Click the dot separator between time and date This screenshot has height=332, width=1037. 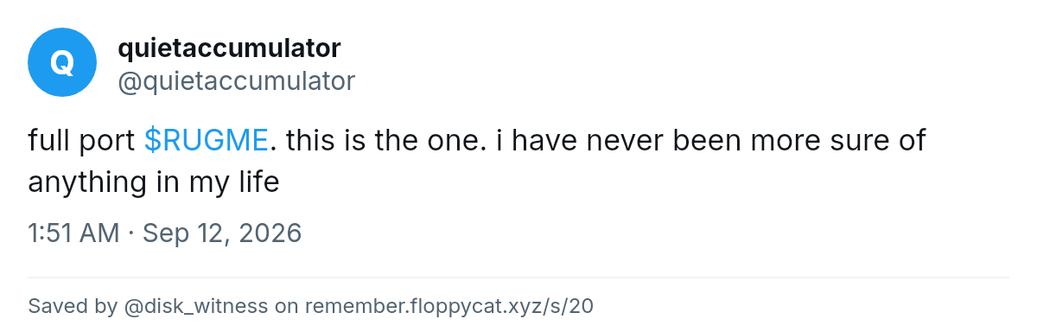(131, 233)
